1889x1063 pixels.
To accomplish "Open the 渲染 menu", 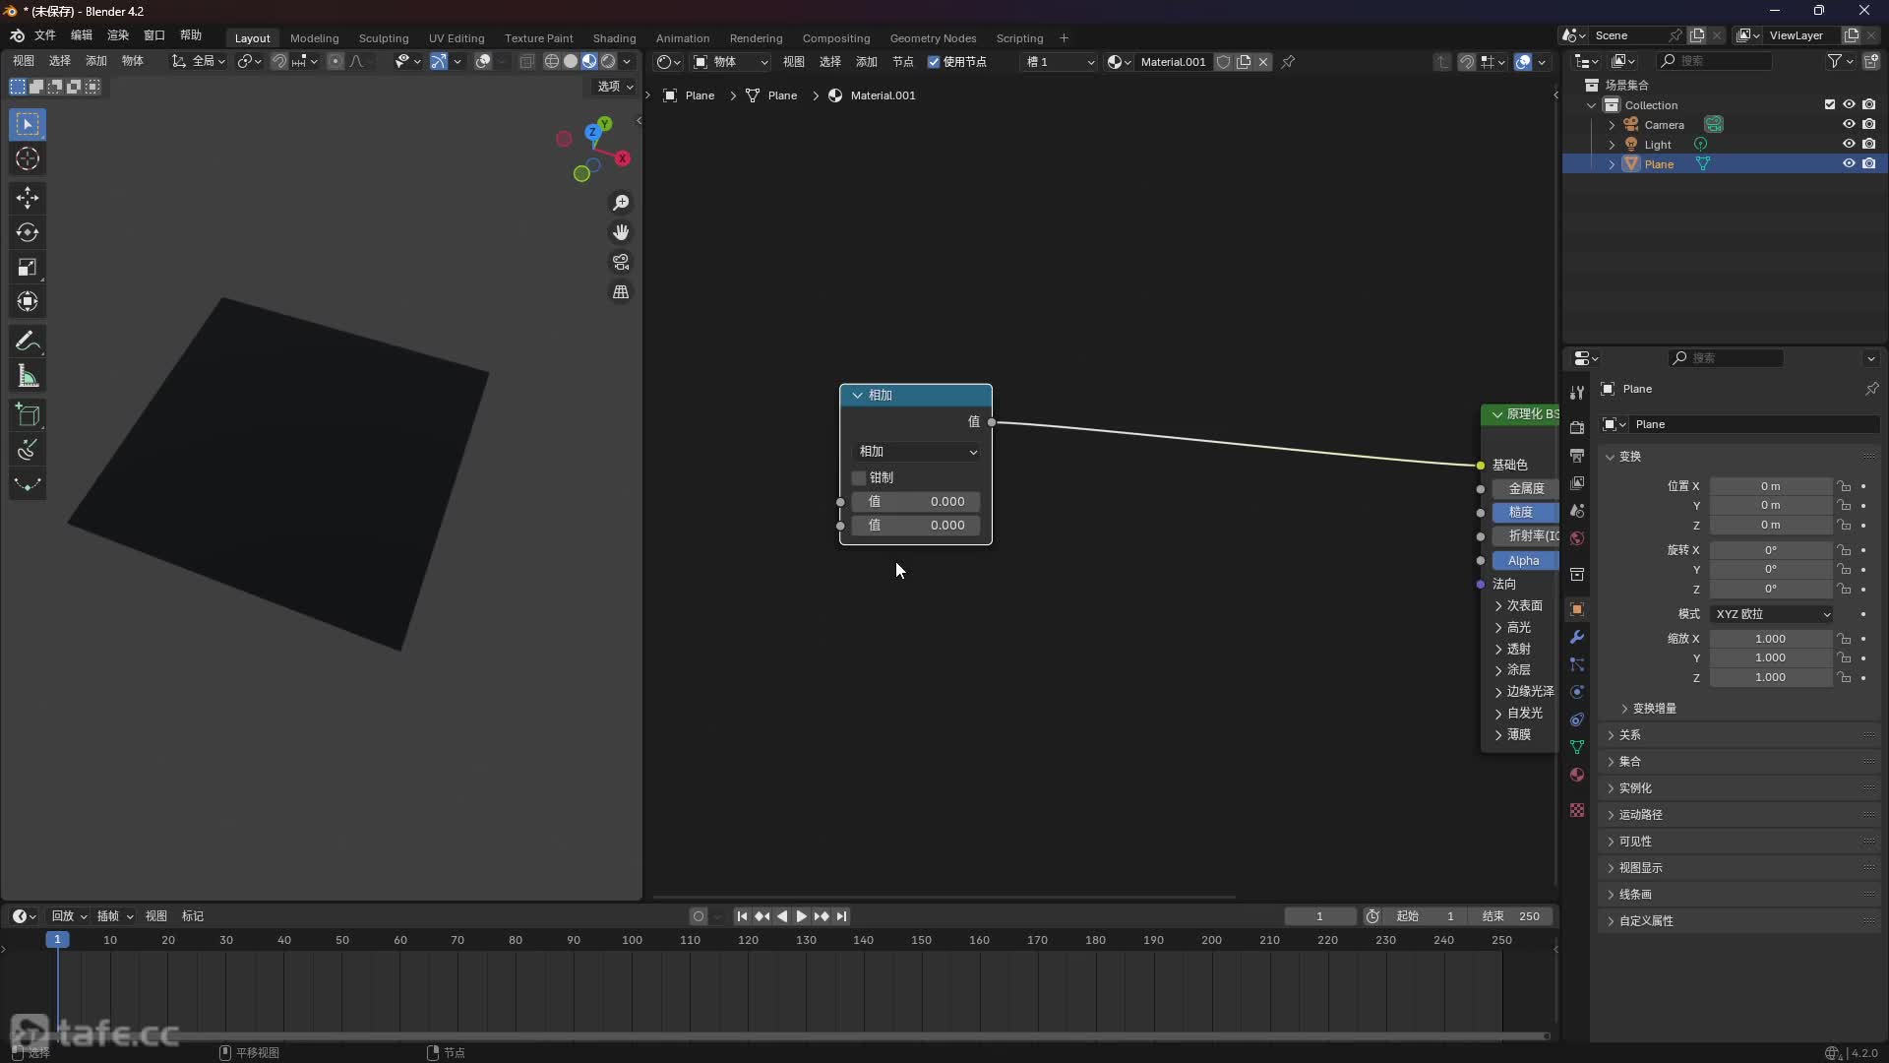I will pyautogui.click(x=117, y=35).
